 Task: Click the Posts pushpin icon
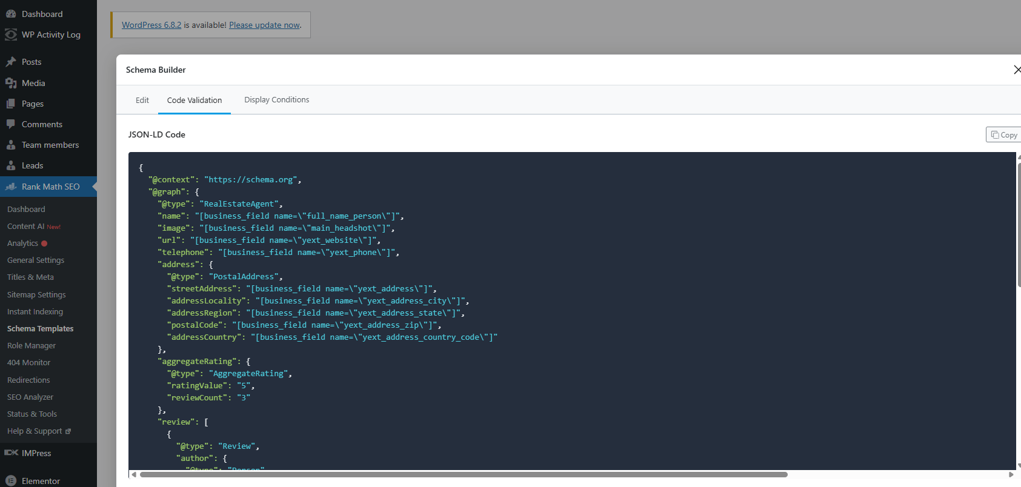[x=11, y=62]
